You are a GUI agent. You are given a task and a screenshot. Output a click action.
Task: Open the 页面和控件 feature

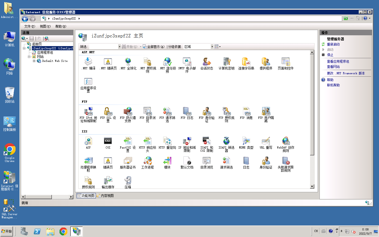[x=286, y=63]
